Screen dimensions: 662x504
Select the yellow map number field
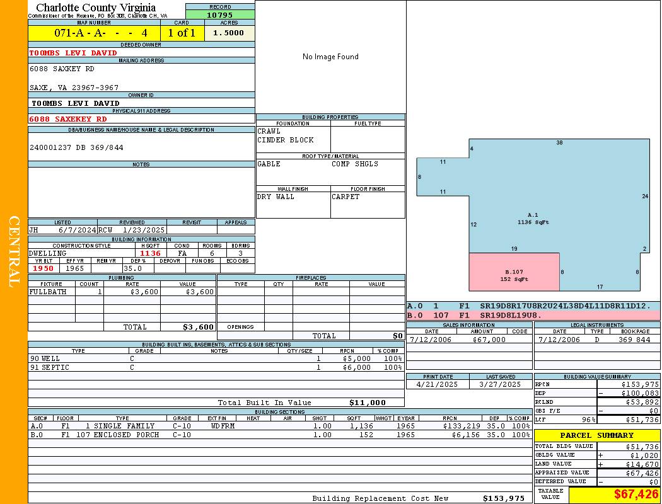click(x=94, y=33)
